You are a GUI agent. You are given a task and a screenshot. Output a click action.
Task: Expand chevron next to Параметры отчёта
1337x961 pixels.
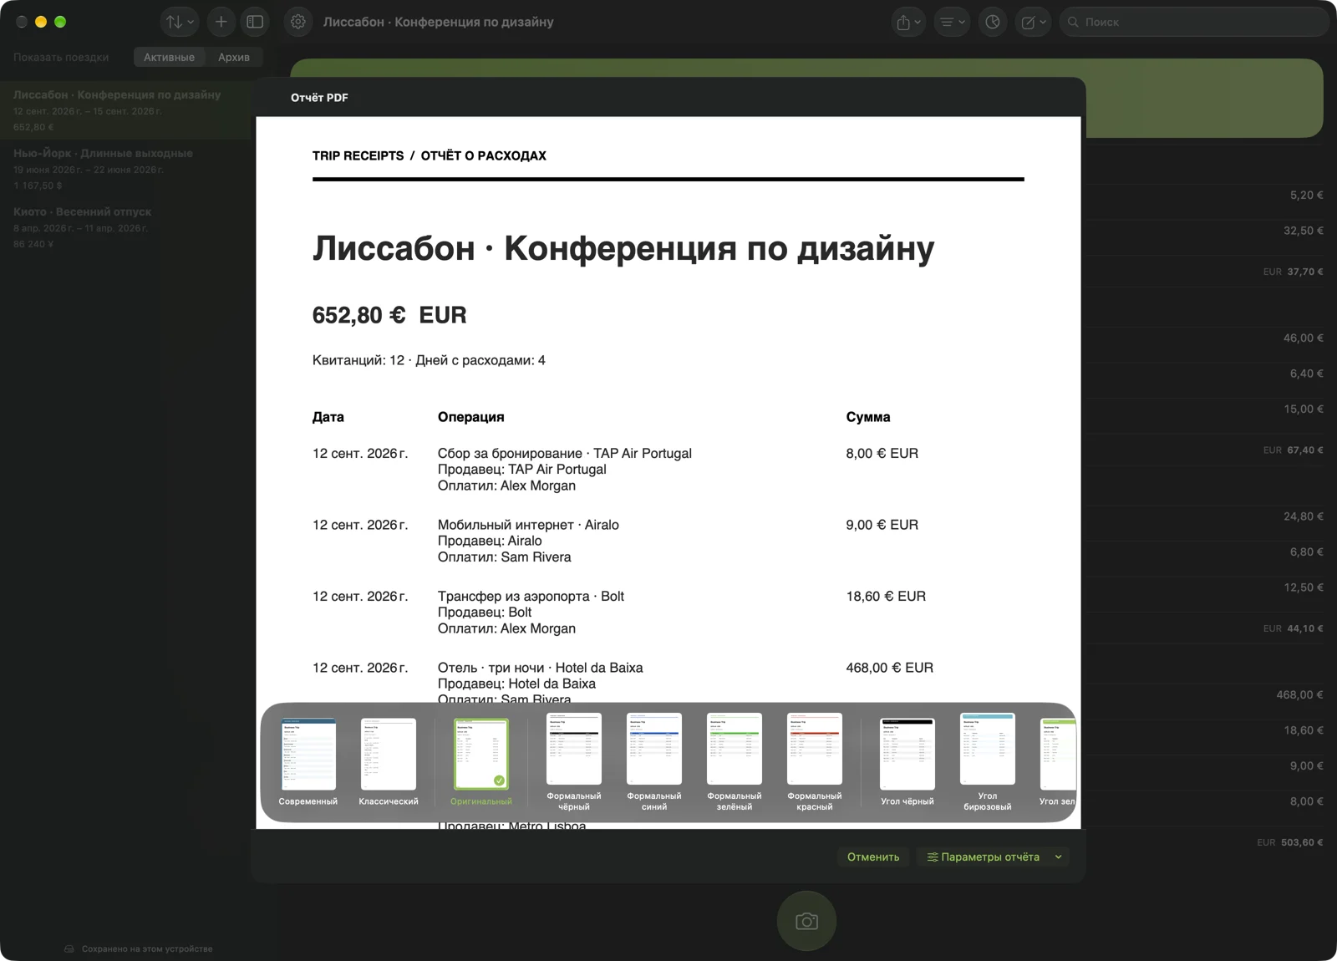pos(1059,857)
